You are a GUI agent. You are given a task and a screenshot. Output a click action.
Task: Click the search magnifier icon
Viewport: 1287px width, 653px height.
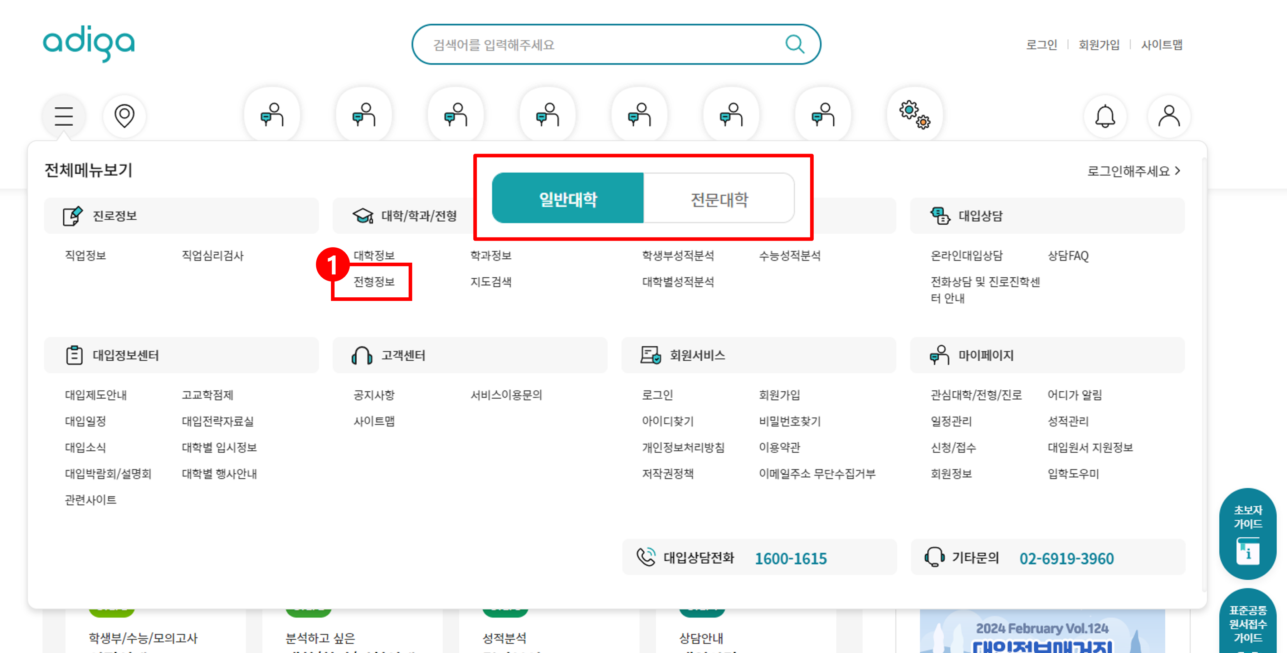click(x=794, y=44)
